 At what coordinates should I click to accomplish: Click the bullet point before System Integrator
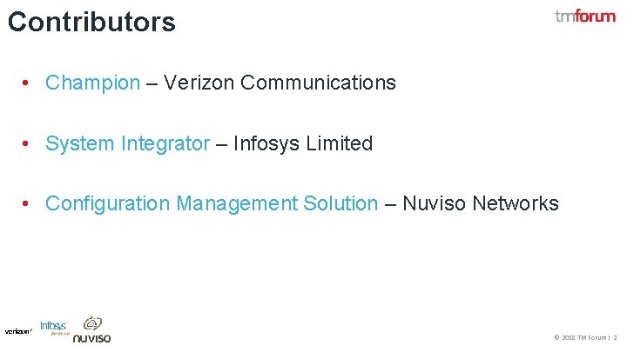pyautogui.click(x=28, y=143)
